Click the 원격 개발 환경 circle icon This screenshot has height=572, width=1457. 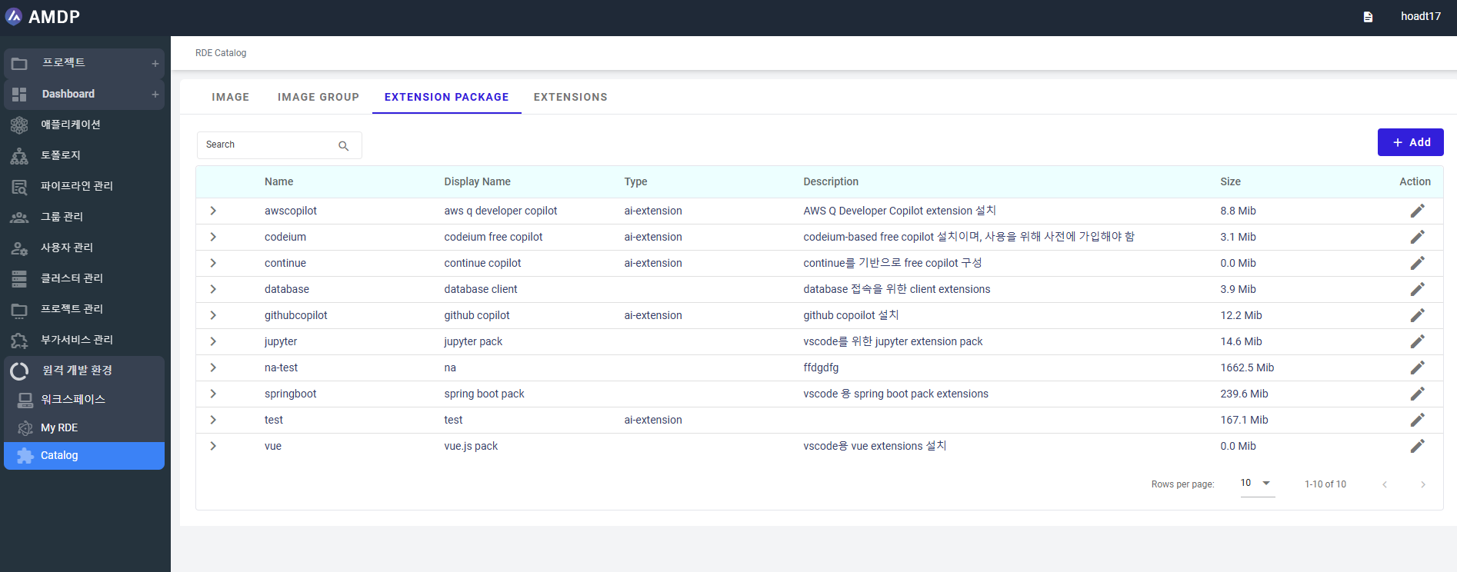point(19,371)
